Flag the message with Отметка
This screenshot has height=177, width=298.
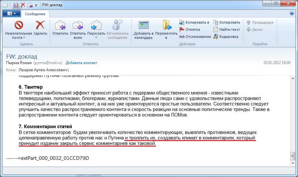(x=192, y=29)
